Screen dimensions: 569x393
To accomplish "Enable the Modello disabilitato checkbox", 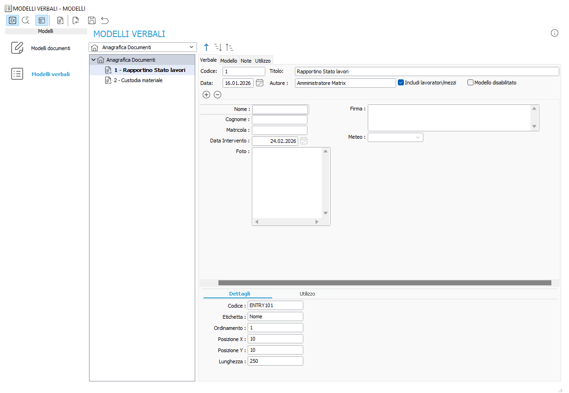I will 470,83.
